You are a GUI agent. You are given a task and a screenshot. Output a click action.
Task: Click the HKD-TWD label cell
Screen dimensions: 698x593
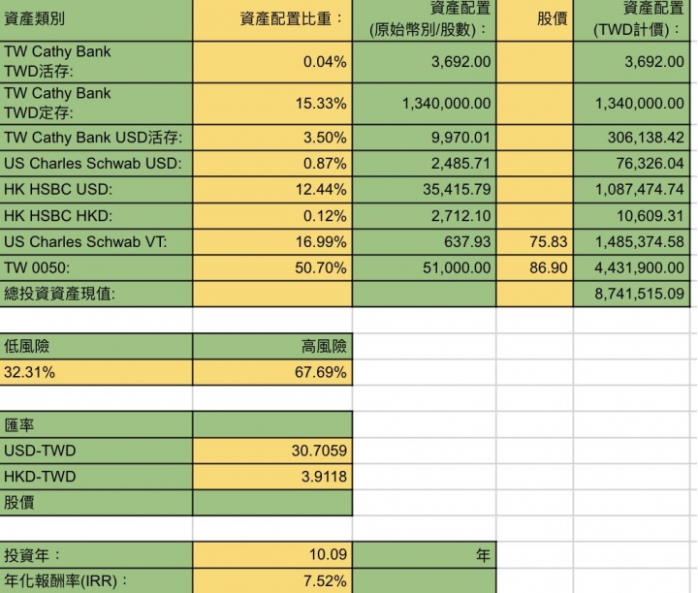[96, 477]
